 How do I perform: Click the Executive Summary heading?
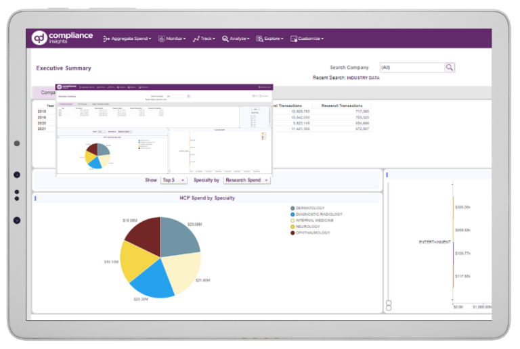click(x=64, y=68)
